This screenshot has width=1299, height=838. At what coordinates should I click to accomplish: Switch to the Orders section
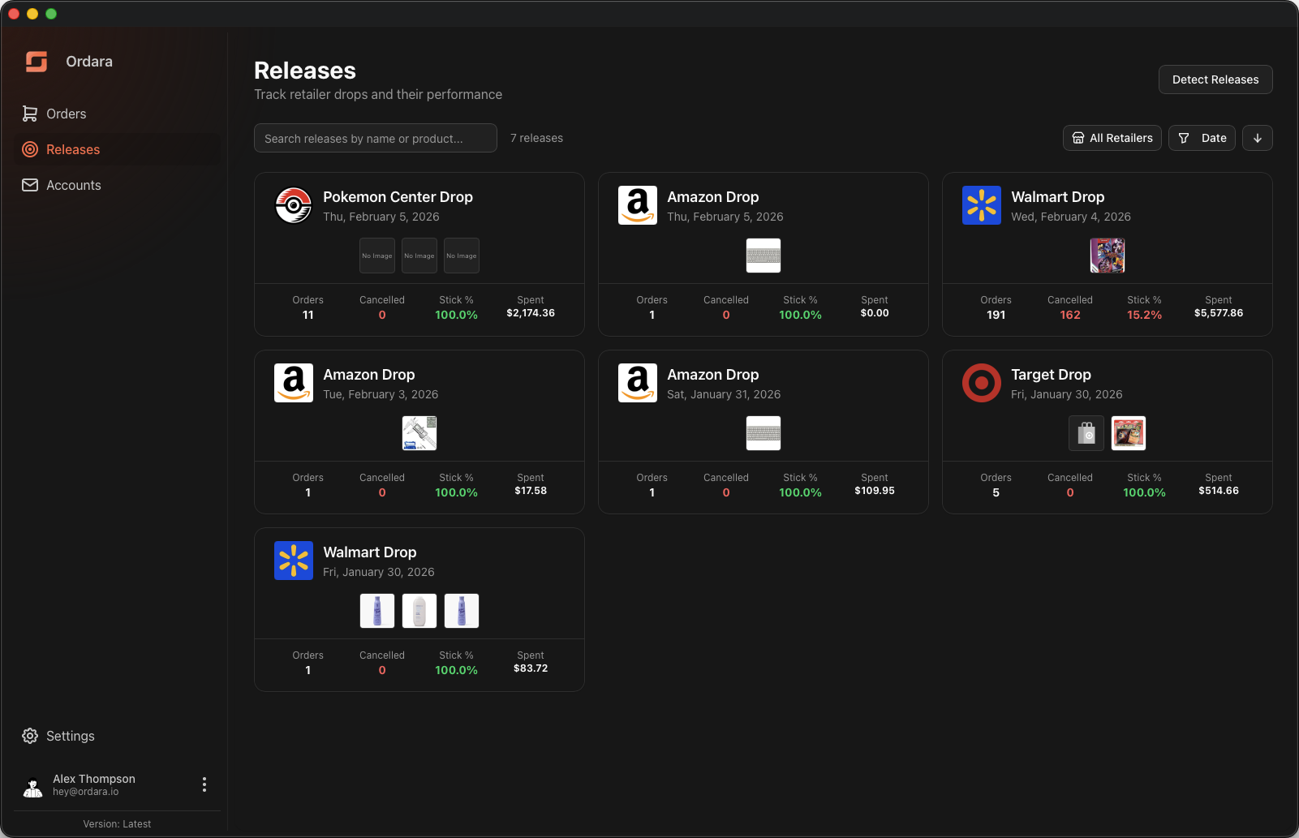point(65,114)
